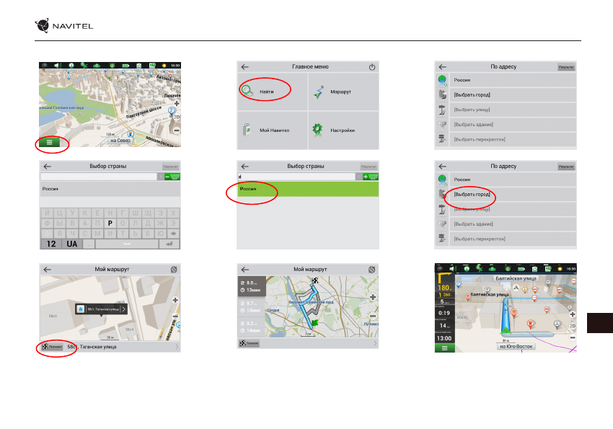613x429 pixels.
Task: Tap the 180 m turn distance indicator
Action: (444, 288)
